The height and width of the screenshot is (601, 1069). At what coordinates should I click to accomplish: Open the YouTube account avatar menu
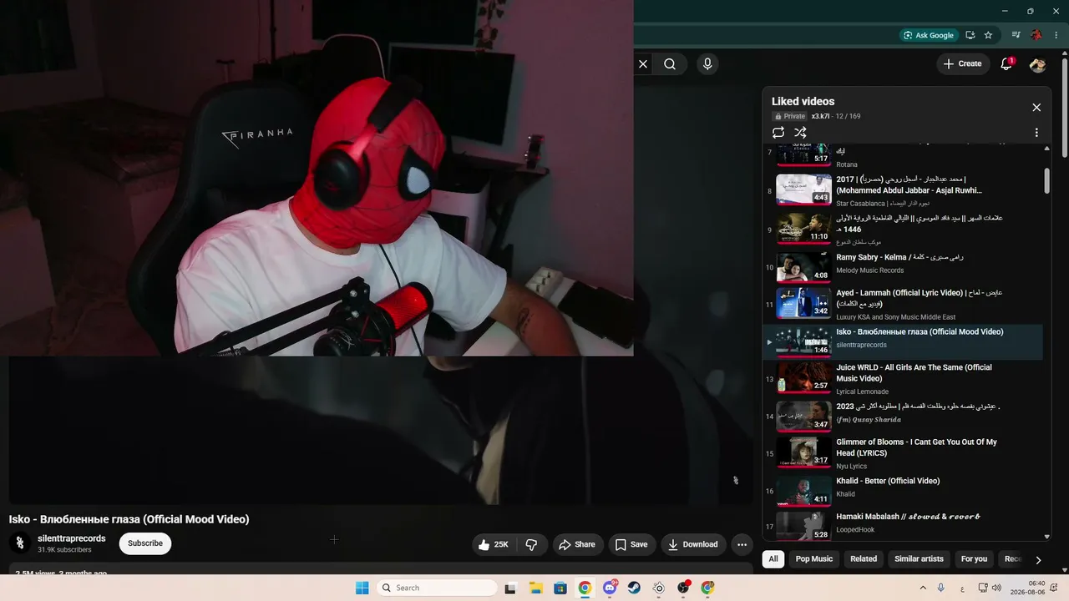(x=1038, y=63)
